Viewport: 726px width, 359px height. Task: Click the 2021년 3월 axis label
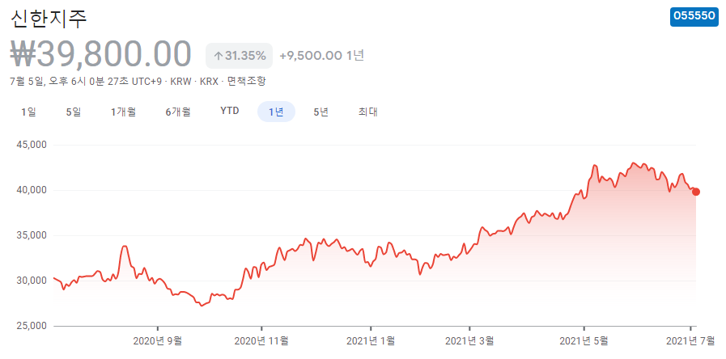click(469, 341)
